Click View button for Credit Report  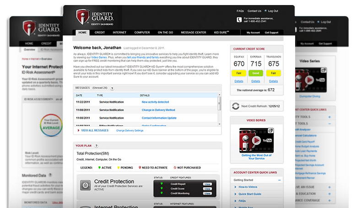(x=207, y=184)
